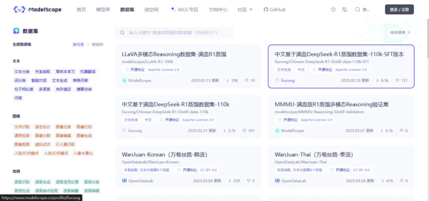
Task: Click the like heart on LLaVA-R1 card
Action: click(246, 81)
